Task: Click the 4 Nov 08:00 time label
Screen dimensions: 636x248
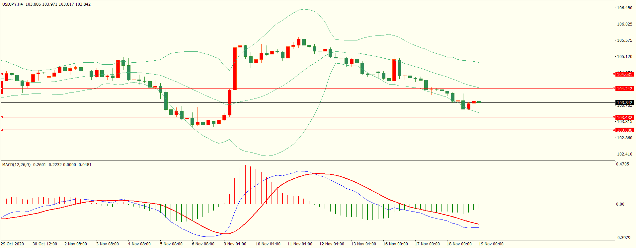Action: pos(139,244)
